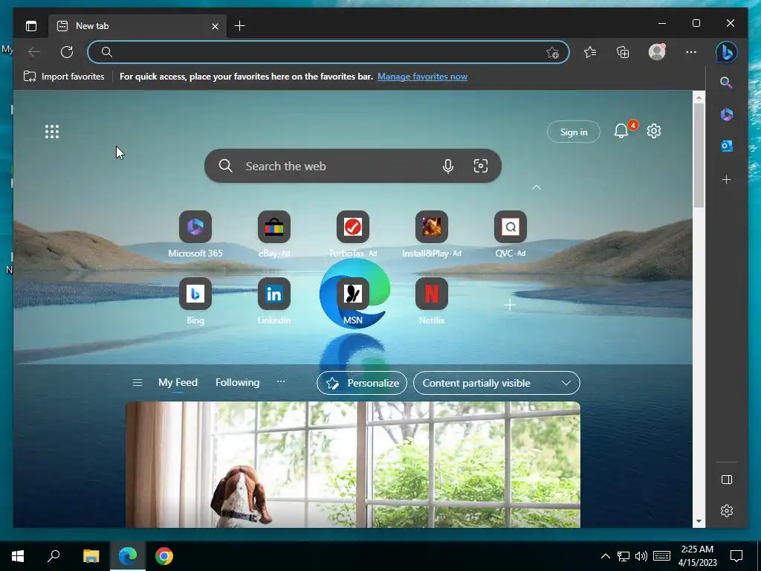
Task: Start visual search camera icon
Action: click(x=481, y=166)
